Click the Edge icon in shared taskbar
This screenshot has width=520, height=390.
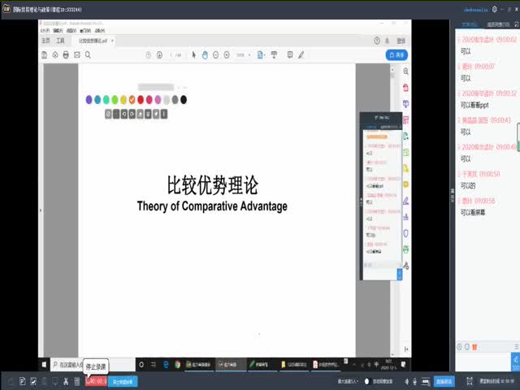click(x=166, y=365)
